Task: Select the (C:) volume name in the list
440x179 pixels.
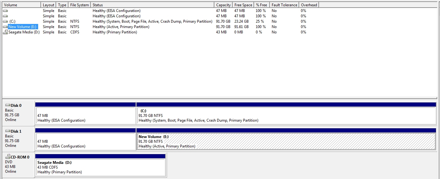Action: point(12,21)
